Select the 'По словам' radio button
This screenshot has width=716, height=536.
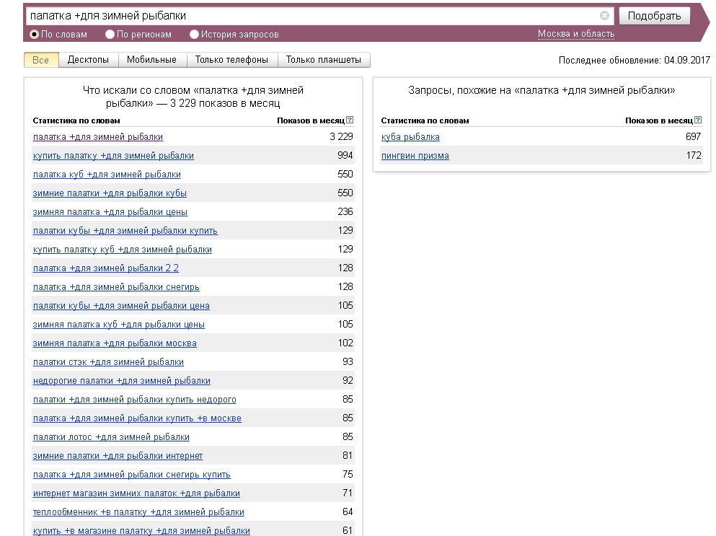(34, 35)
